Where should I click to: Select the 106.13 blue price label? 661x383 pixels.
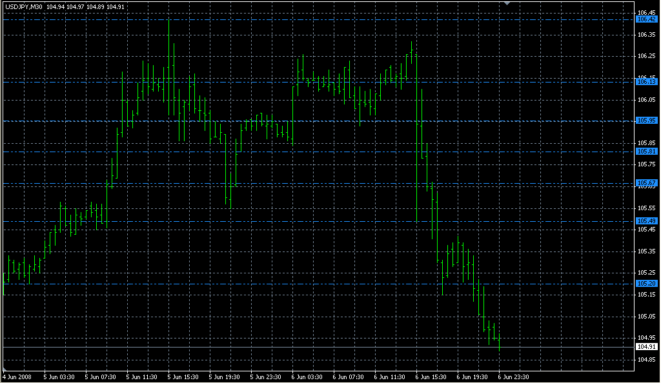646,82
